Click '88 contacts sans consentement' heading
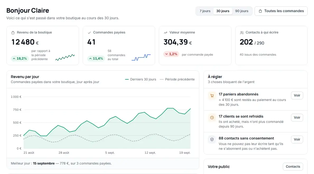 coord(246,138)
